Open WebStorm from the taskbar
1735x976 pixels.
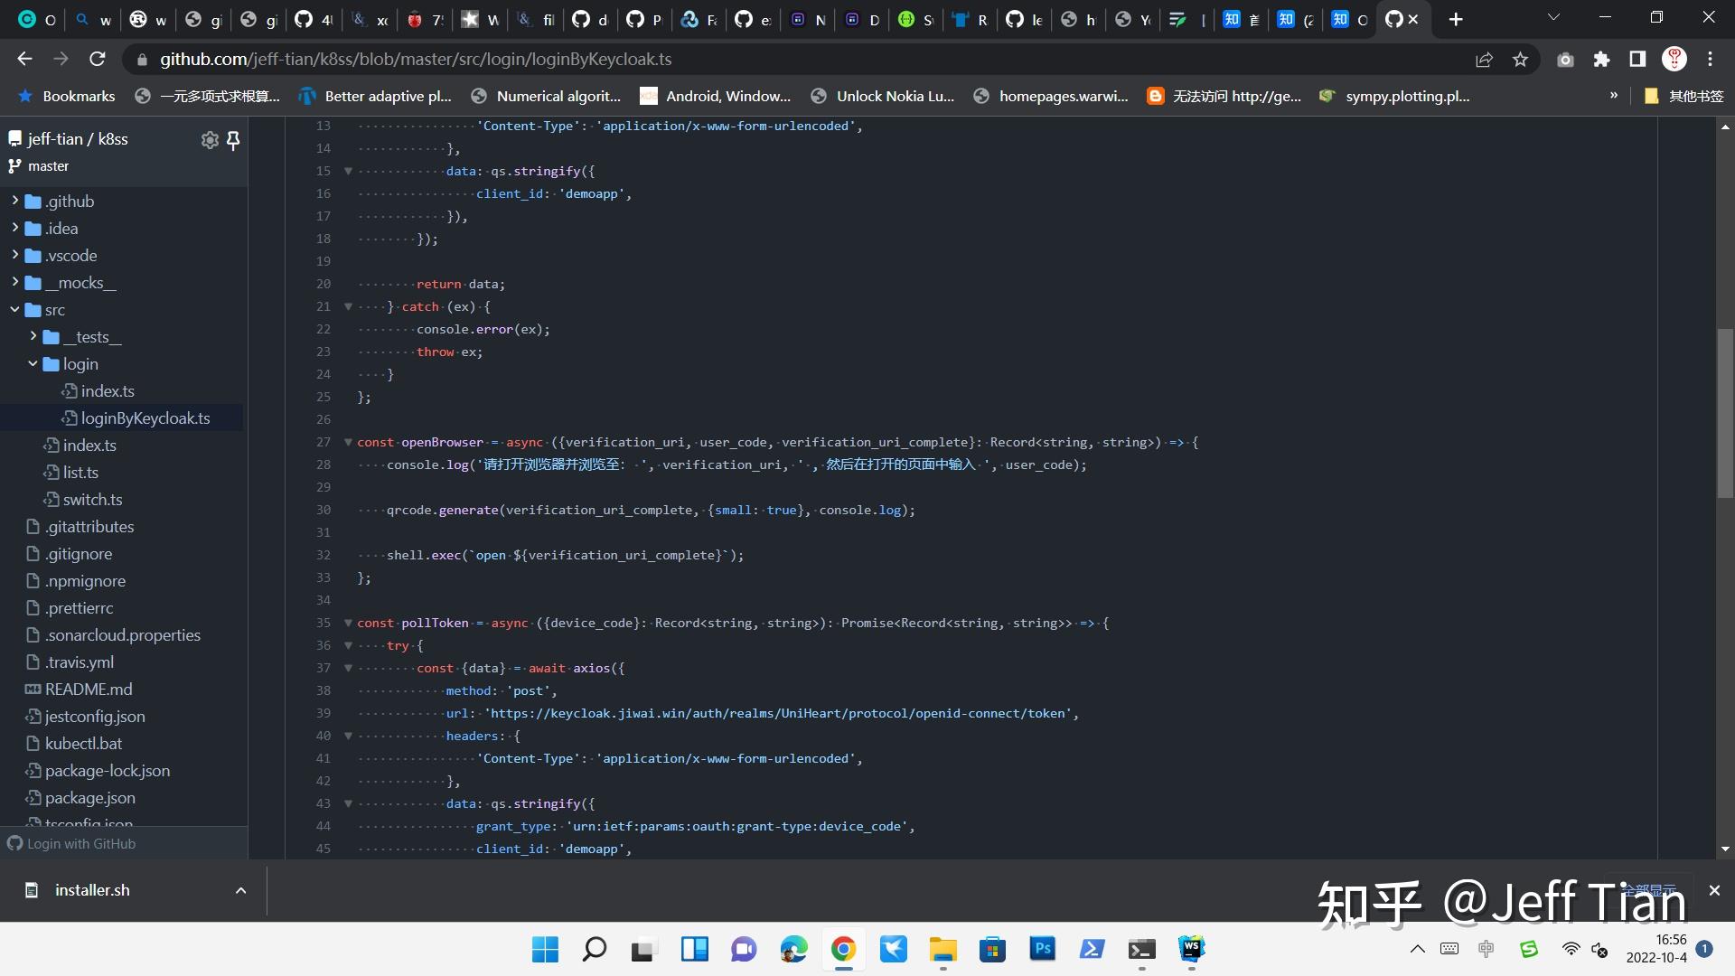coord(1191,950)
